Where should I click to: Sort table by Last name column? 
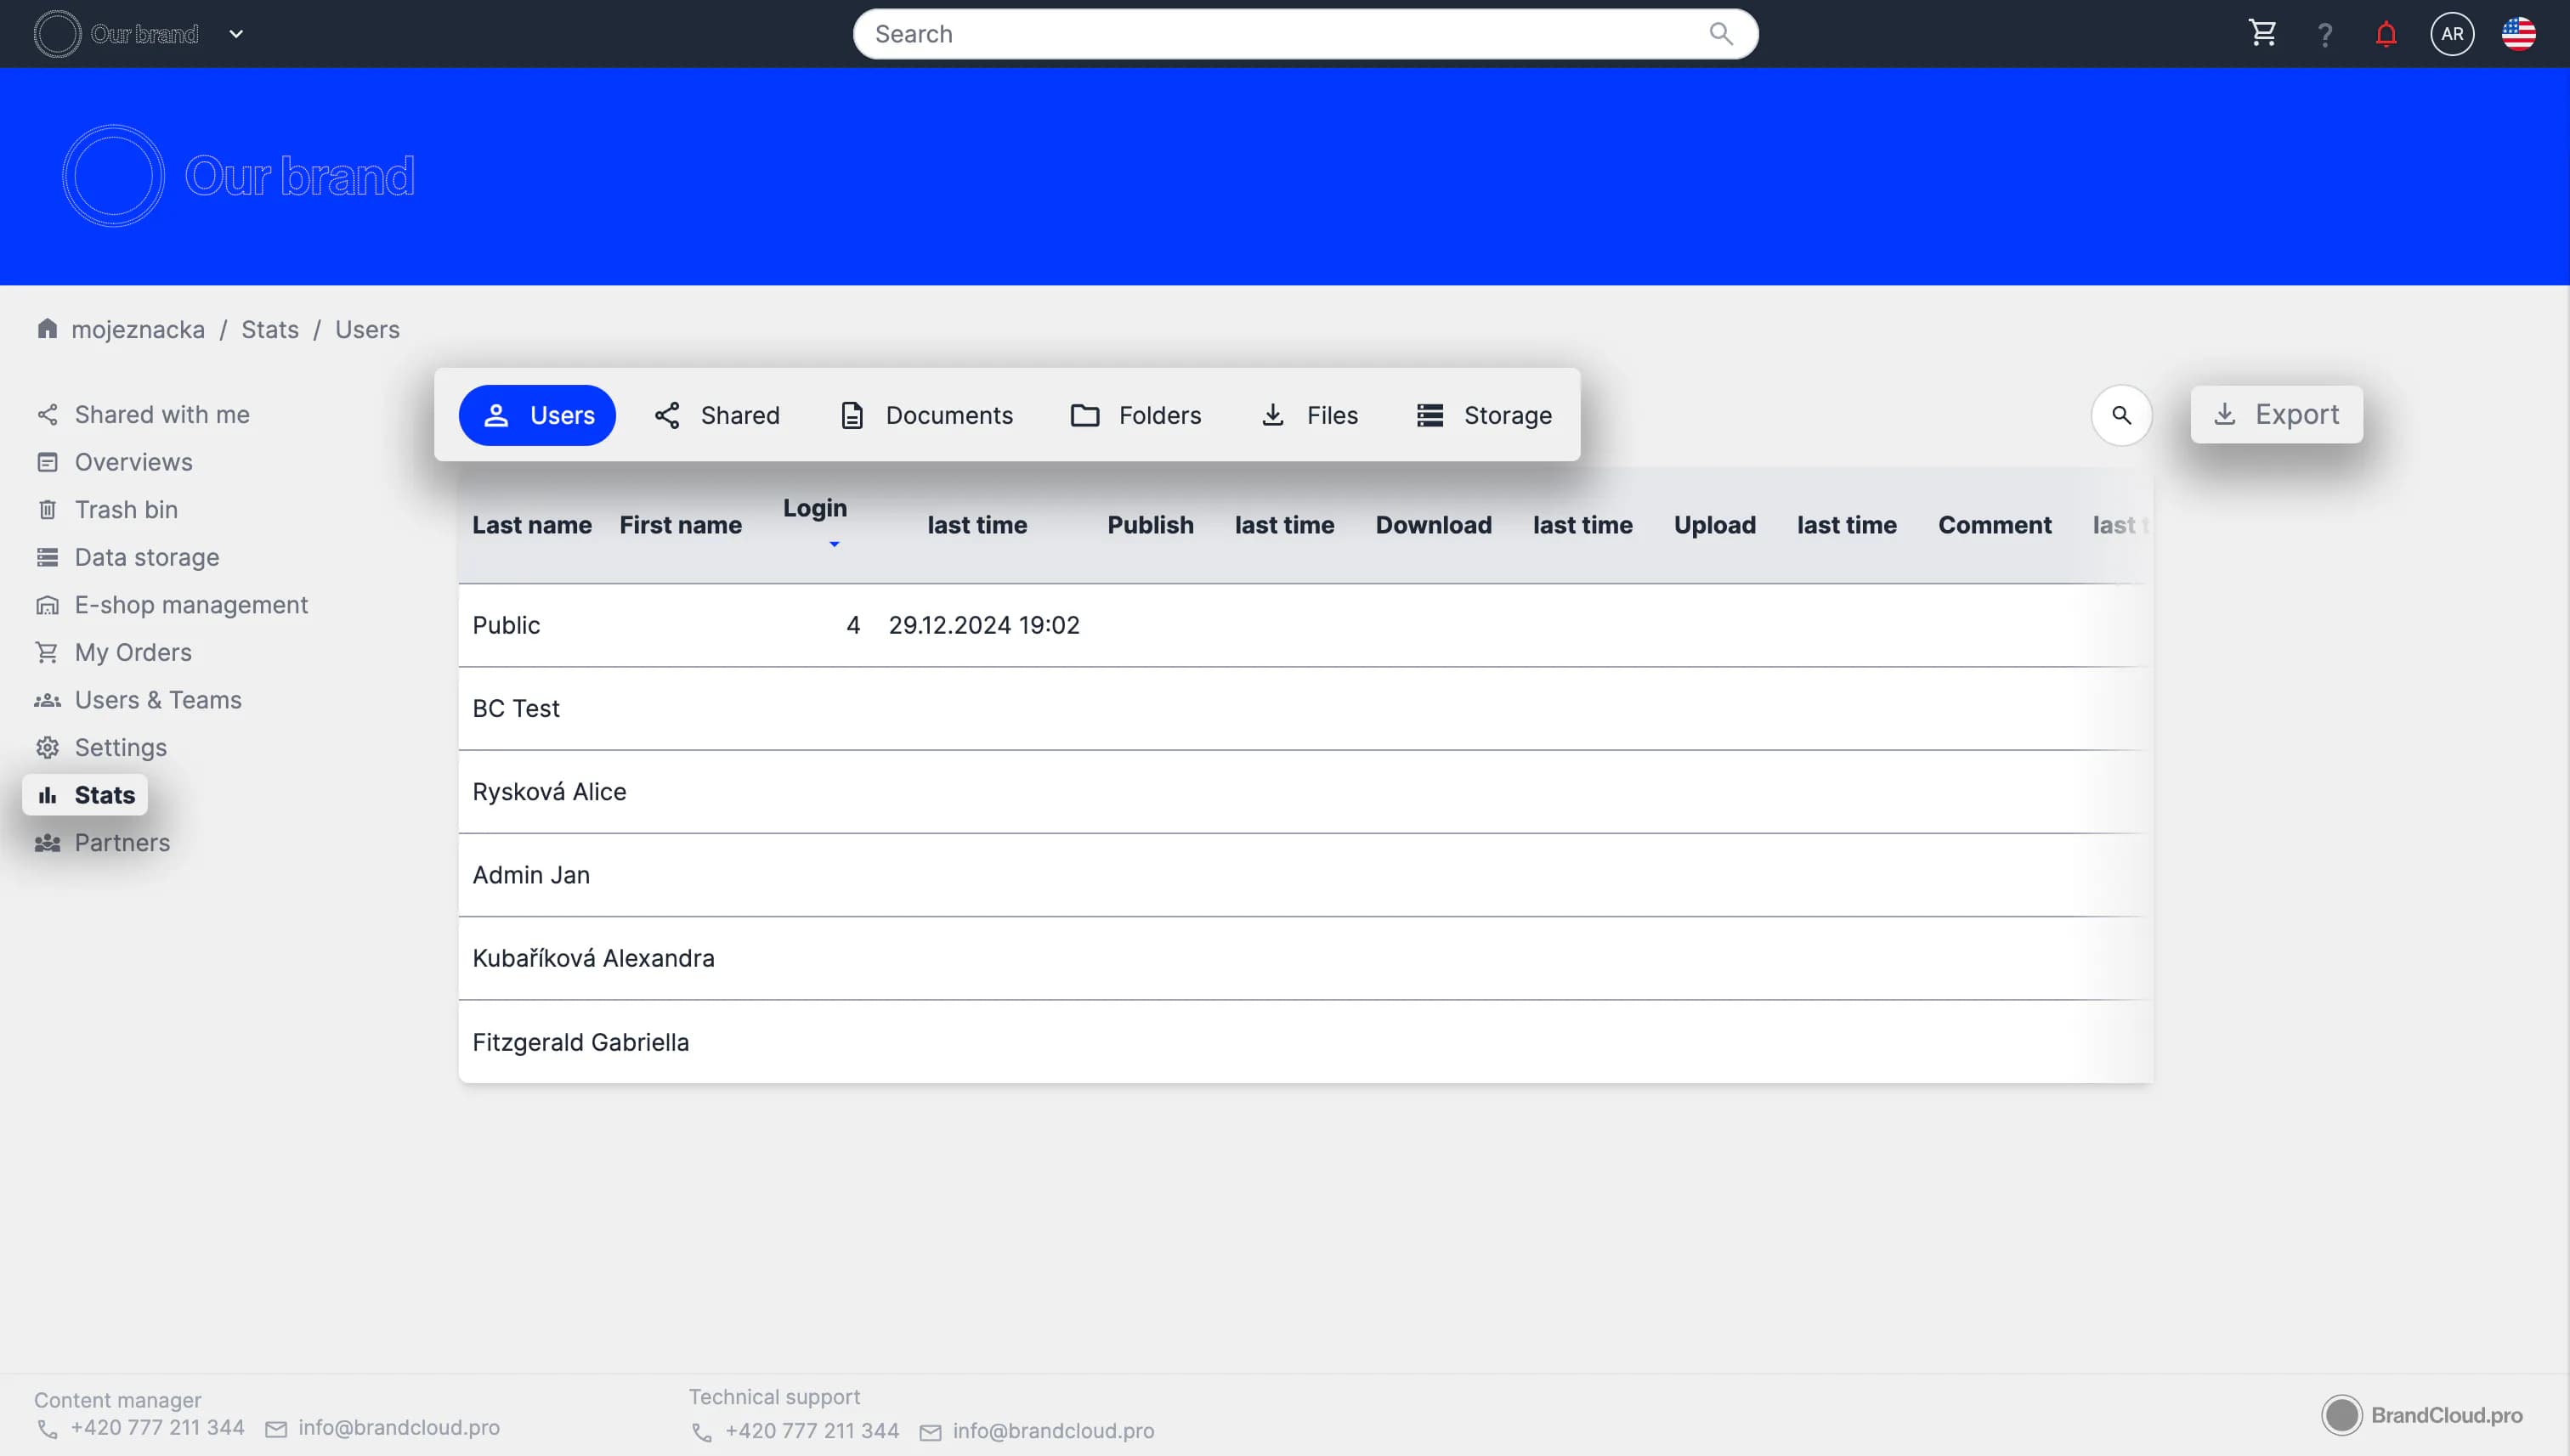531,525
